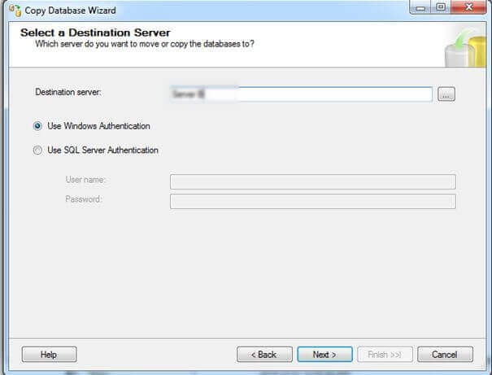Maximize the wizard window
The width and height of the screenshot is (492, 375).
(x=442, y=9)
